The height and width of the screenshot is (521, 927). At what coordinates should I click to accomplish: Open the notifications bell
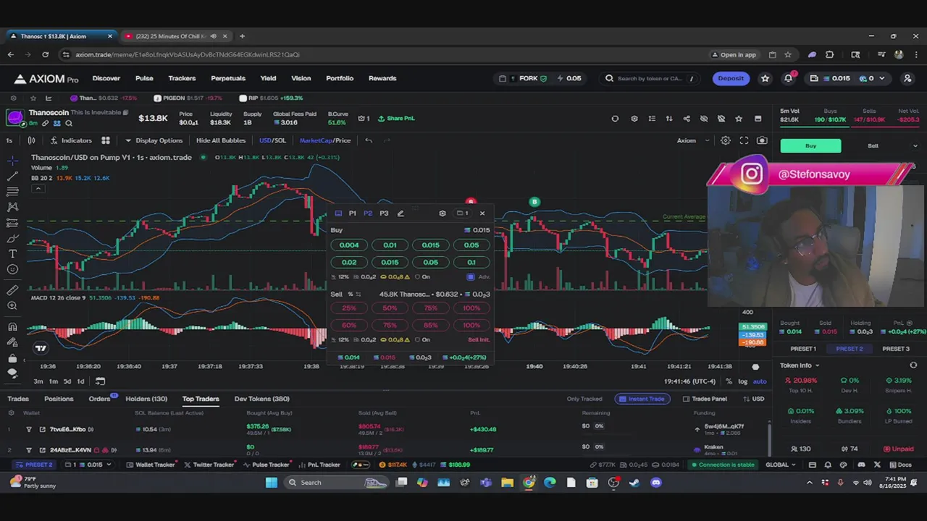tap(788, 78)
